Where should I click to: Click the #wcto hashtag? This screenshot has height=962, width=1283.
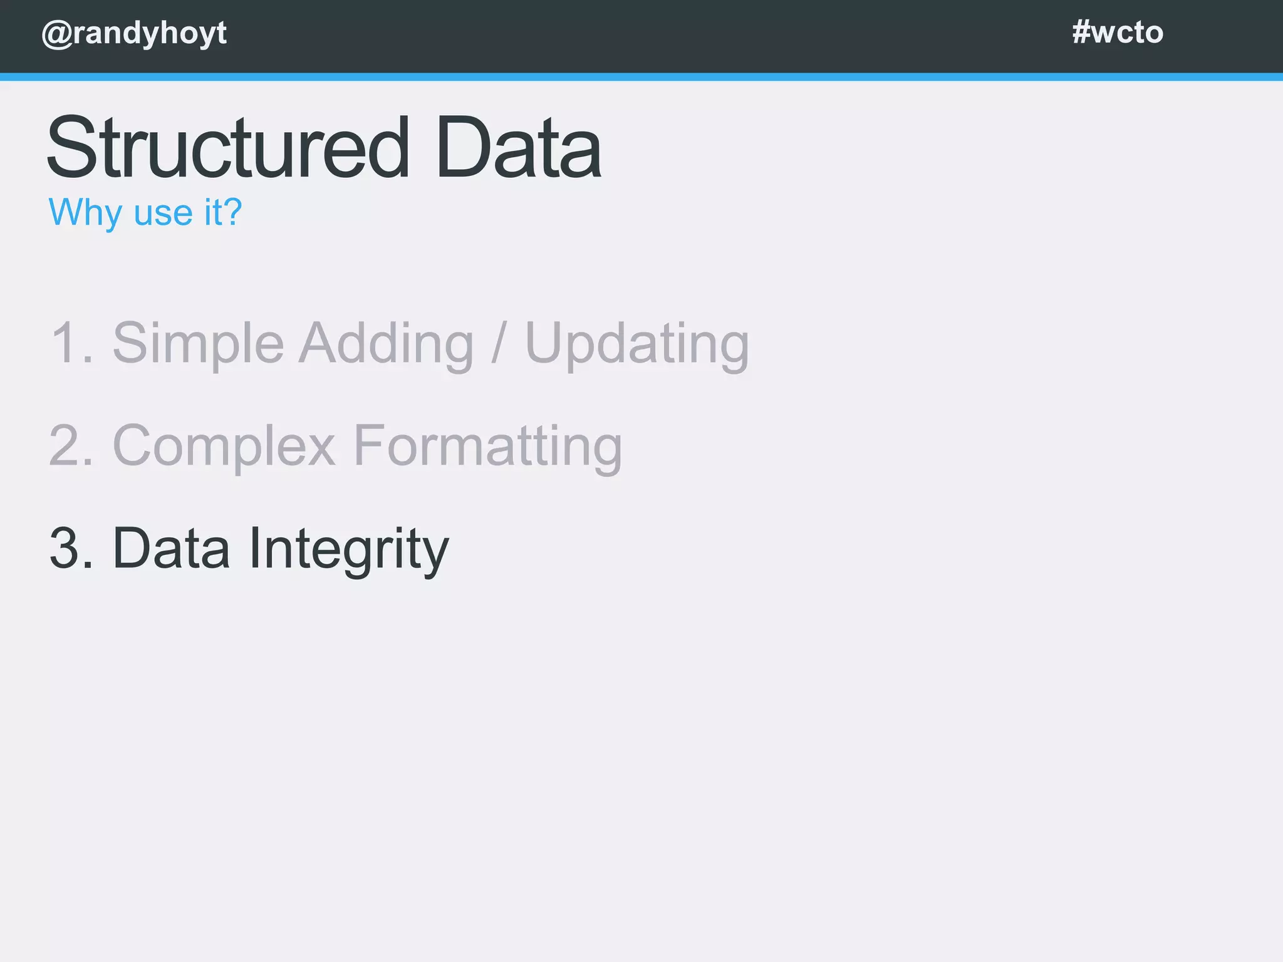(x=1117, y=32)
